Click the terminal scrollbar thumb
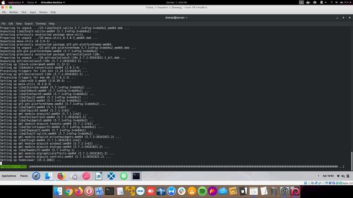The height and width of the screenshot is (198, 353). tap(352, 161)
